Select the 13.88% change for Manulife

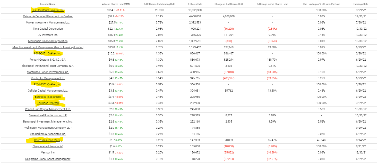click(272, 47)
